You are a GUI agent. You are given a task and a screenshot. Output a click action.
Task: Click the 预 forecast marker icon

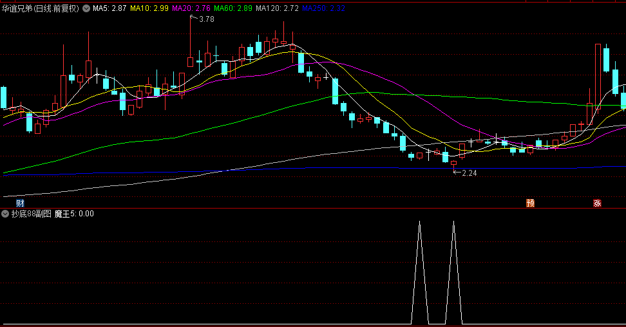[x=530, y=203]
